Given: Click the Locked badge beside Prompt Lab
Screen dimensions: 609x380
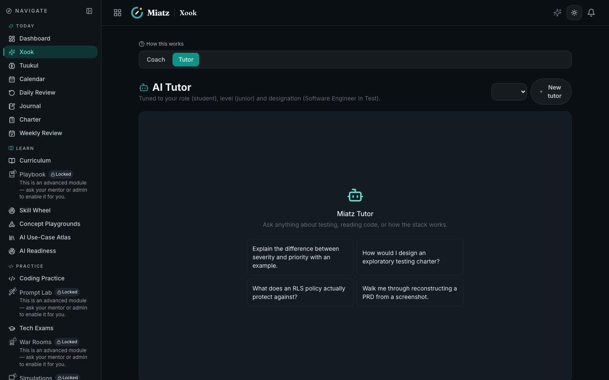Looking at the screenshot, I should click(x=67, y=292).
